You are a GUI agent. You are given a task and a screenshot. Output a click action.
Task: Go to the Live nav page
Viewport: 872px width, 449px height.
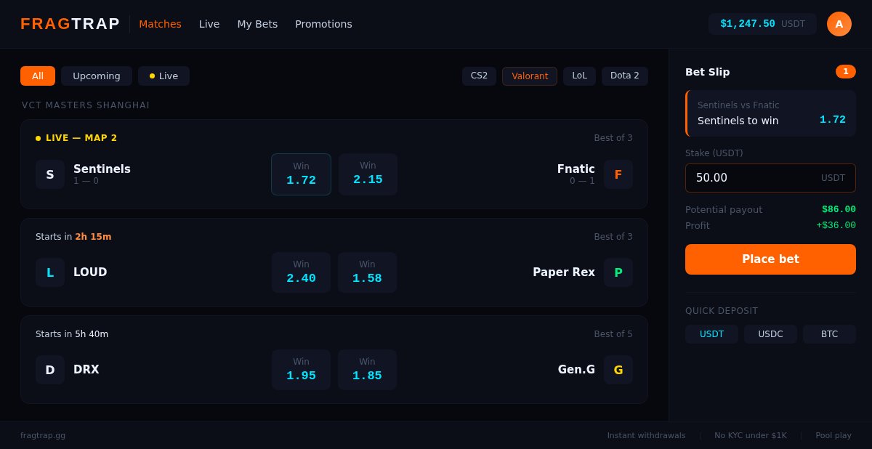coord(209,24)
